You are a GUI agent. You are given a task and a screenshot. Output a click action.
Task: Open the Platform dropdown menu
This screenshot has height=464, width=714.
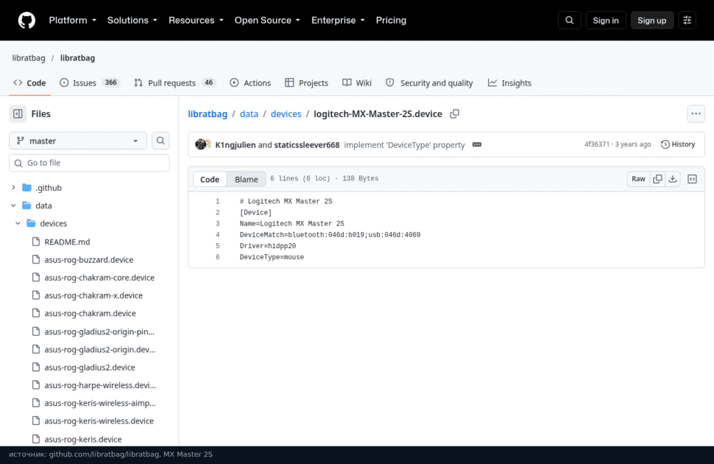[x=73, y=20]
